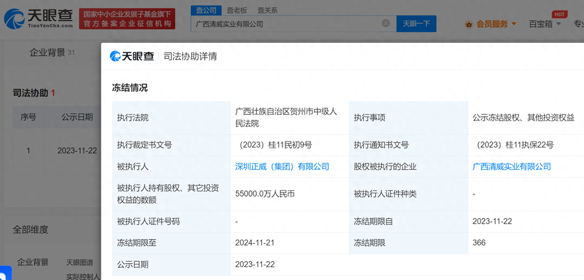Clear the search box with the X icon
The image size is (584, 280).
pyautogui.click(x=386, y=23)
